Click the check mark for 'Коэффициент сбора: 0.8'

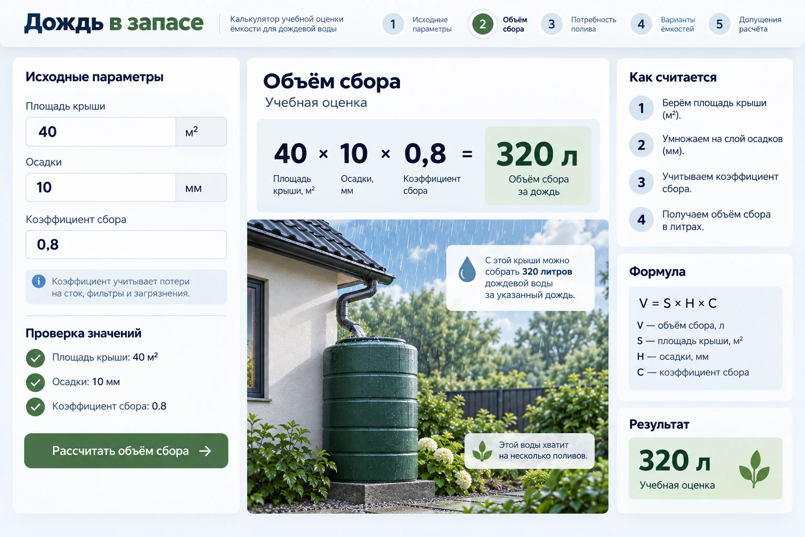point(35,406)
